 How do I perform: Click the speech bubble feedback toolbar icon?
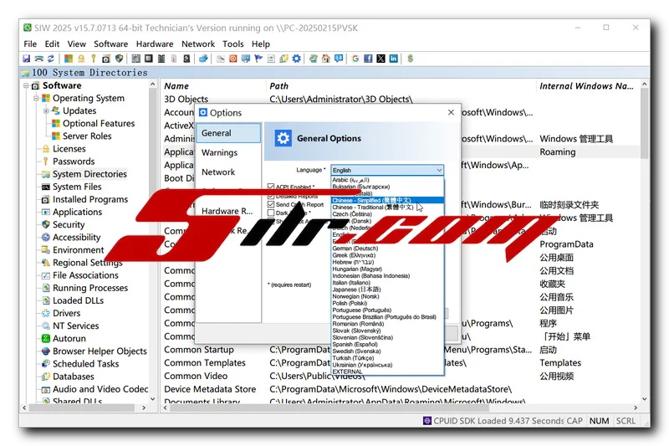click(x=339, y=59)
